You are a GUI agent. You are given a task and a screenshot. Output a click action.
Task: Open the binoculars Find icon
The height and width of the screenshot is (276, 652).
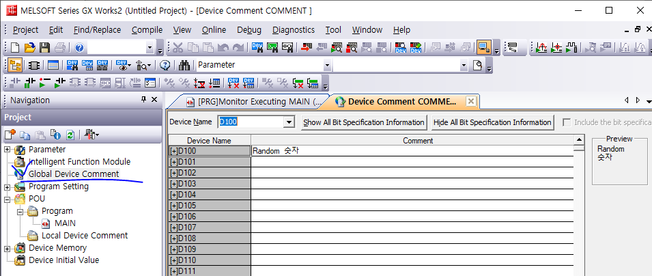184,65
